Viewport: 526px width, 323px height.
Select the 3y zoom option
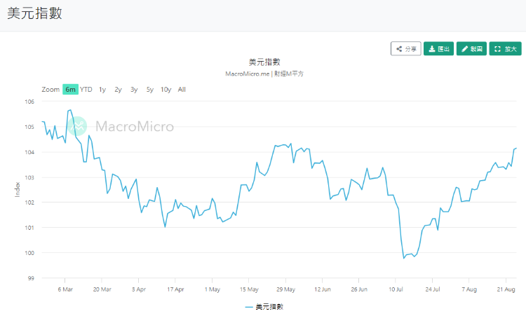[134, 89]
